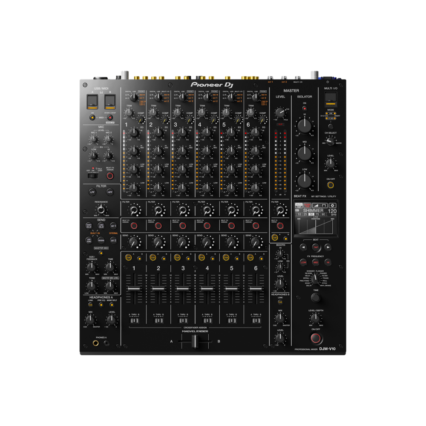Select QUANTIZE on the Beat FX display
Viewport: 426px width, 426px height.
(308, 205)
